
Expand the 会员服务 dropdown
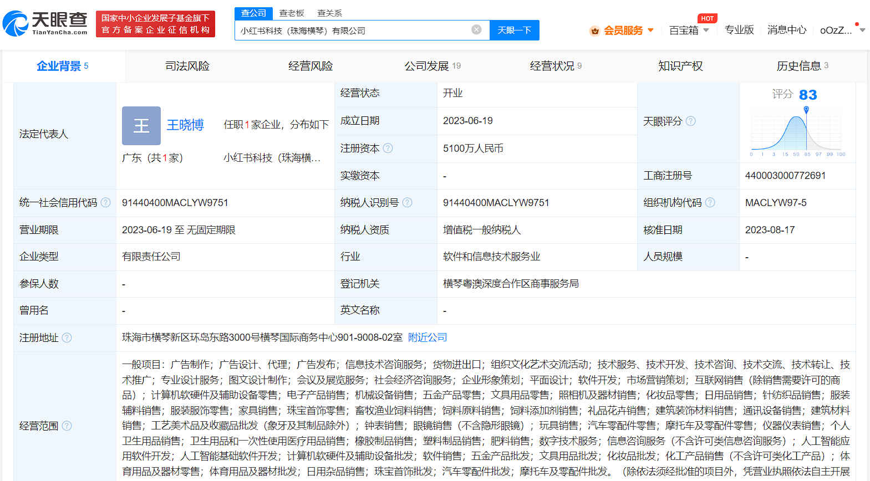622,30
